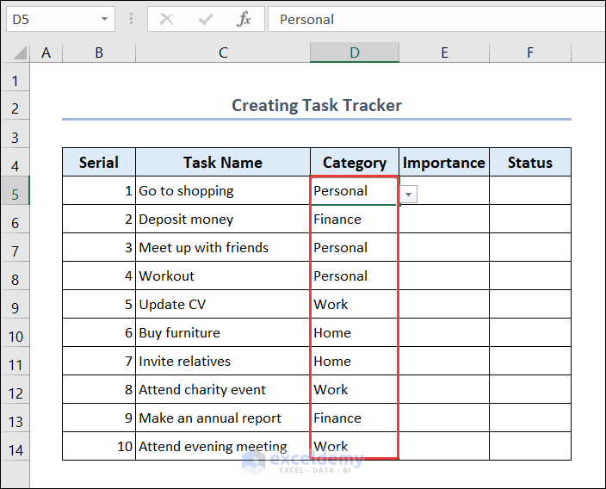Click the formula bar options dots
Screen dimensions: 606x489
[x=132, y=19]
